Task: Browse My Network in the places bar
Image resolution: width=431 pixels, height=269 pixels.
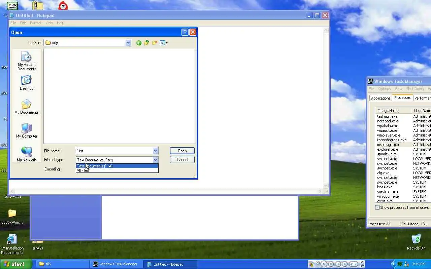Action: click(27, 154)
